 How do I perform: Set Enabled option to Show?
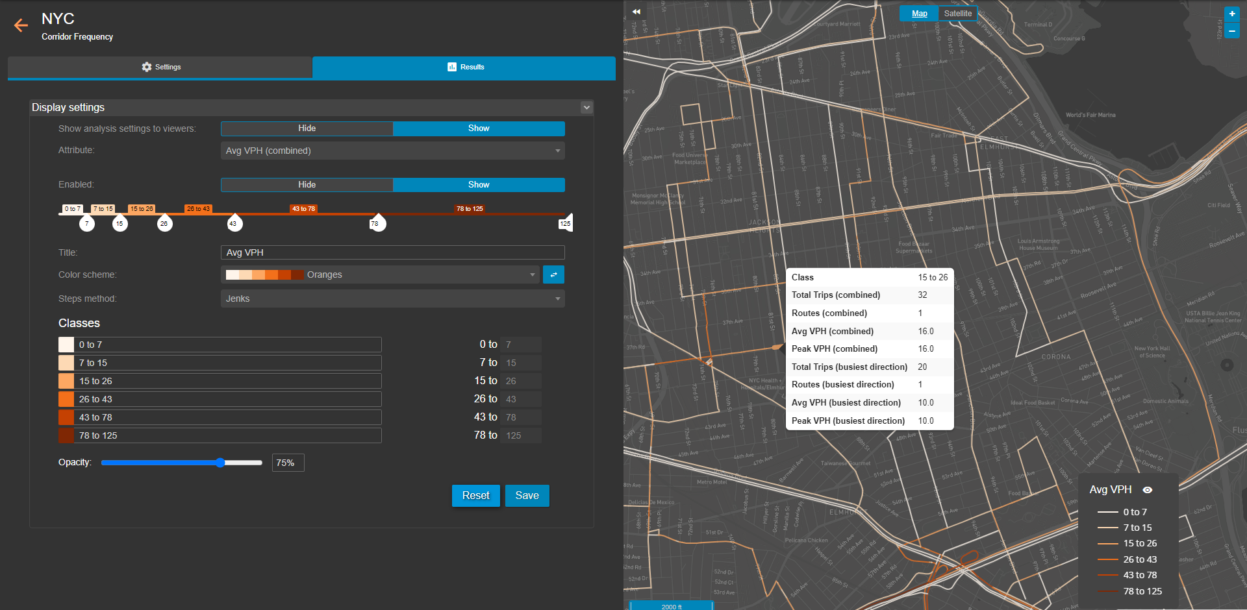479,185
